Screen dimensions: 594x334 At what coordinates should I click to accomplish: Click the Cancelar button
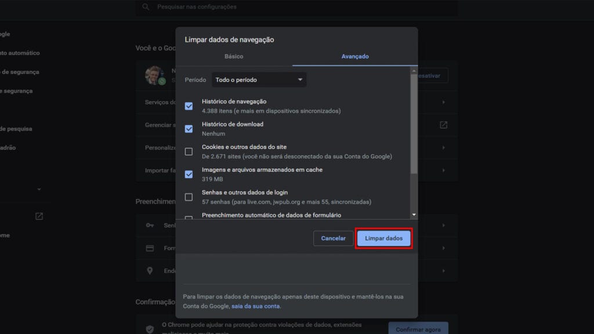[x=334, y=238]
